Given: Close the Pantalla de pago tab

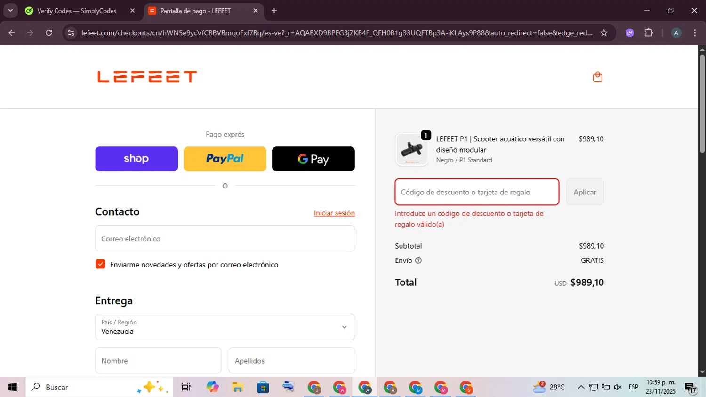Looking at the screenshot, I should [256, 11].
